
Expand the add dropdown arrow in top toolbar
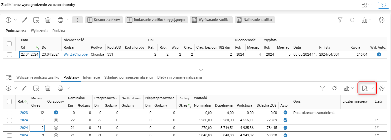(x=15, y=20)
